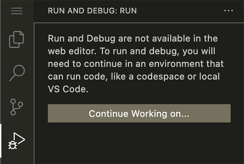The image size is (244, 164).
Task: Open the Search magnifier view
Action: tap(17, 73)
